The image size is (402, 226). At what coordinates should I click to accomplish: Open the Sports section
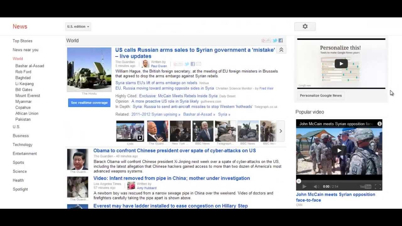[x=18, y=163]
